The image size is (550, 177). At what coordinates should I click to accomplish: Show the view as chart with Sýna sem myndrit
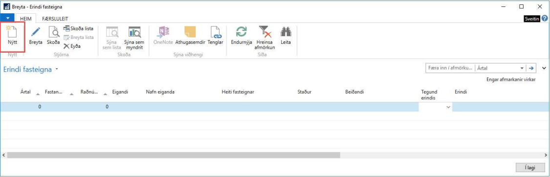point(134,38)
